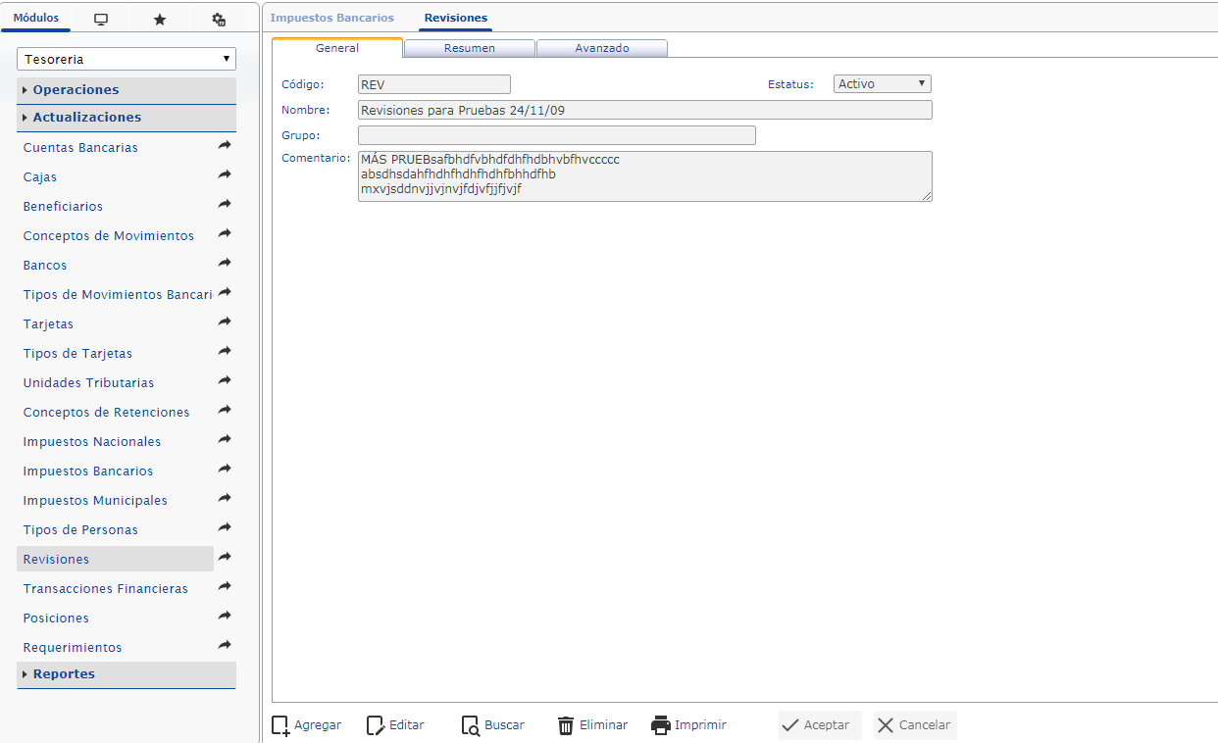This screenshot has width=1218, height=743.
Task: Expand the Reportes section
Action: click(64, 674)
